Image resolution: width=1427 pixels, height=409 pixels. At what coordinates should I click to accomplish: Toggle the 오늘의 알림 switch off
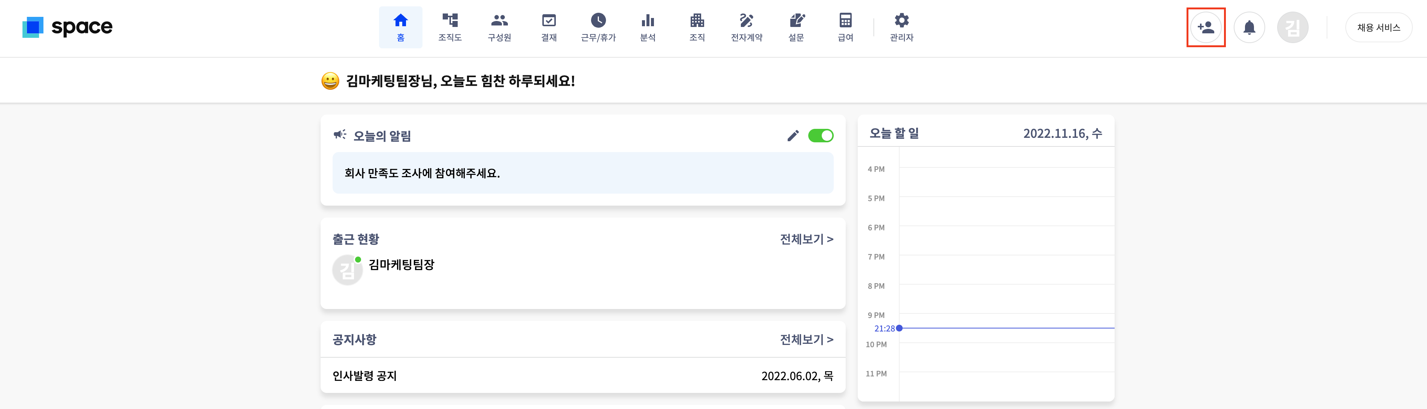pyautogui.click(x=820, y=136)
